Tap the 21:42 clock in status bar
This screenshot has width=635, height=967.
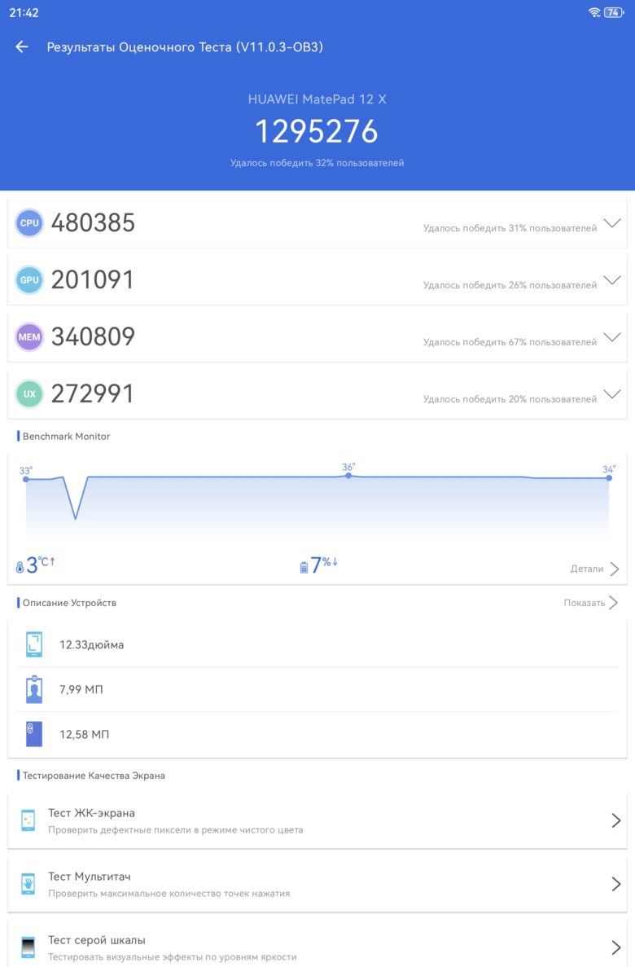pyautogui.click(x=24, y=12)
